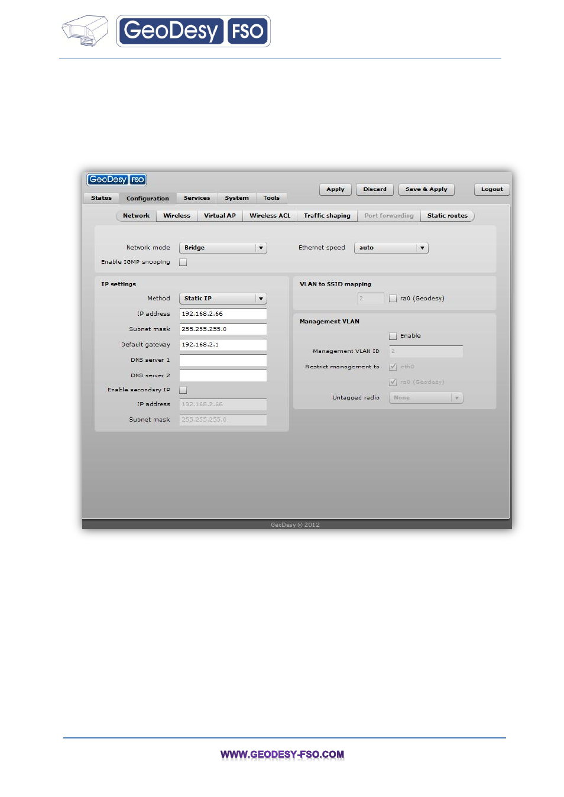Click the Default gateway field
The height and width of the screenshot is (797, 564).
pyautogui.click(x=223, y=345)
